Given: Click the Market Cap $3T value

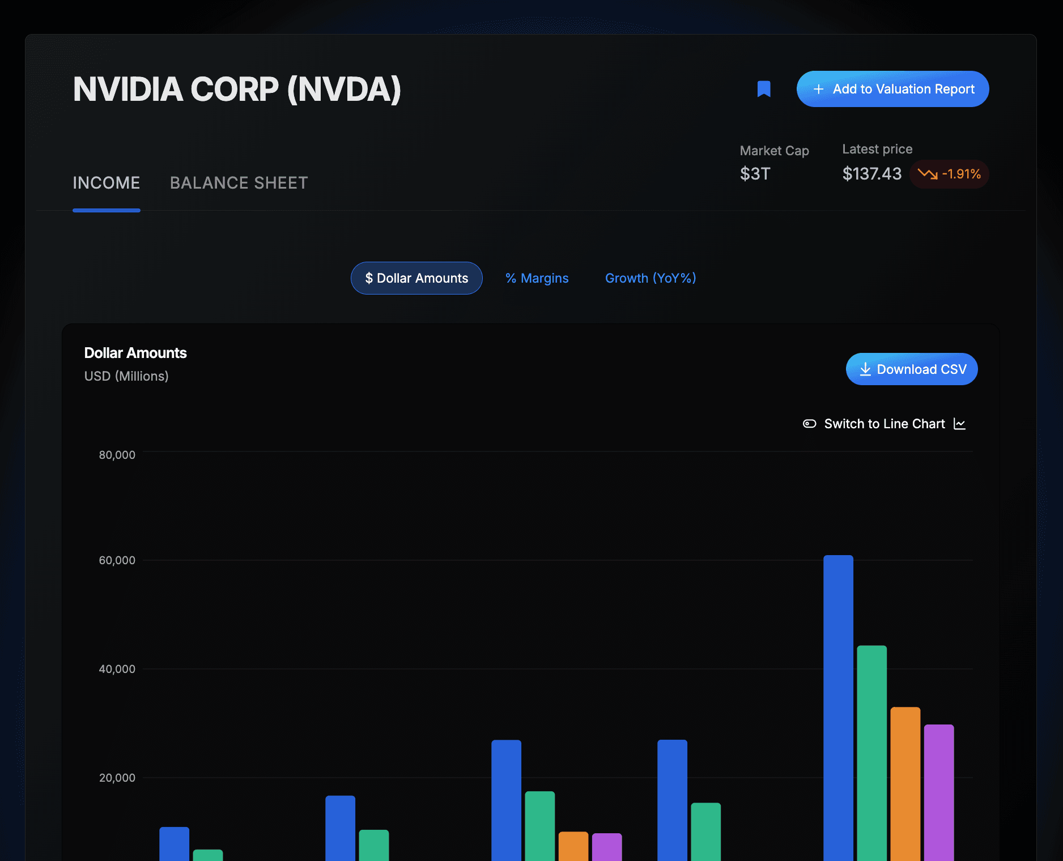Looking at the screenshot, I should [754, 174].
